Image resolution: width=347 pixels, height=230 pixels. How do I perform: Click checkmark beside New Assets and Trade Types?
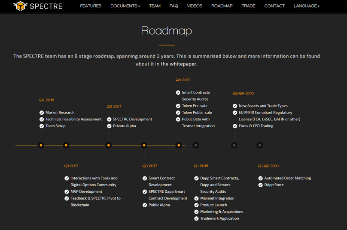coord(235,106)
